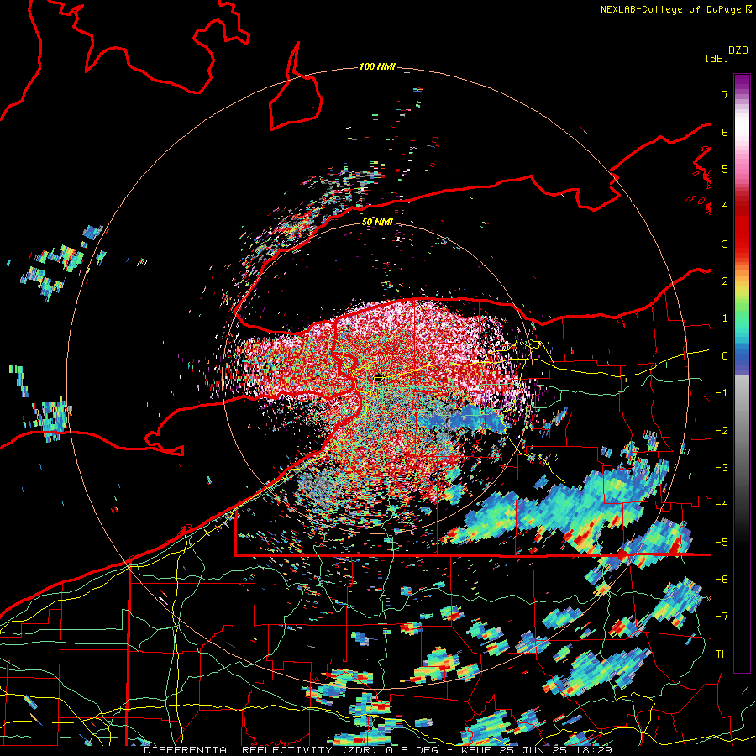Click the 3 value on the color scale
This screenshot has height=756, width=756.
(725, 244)
